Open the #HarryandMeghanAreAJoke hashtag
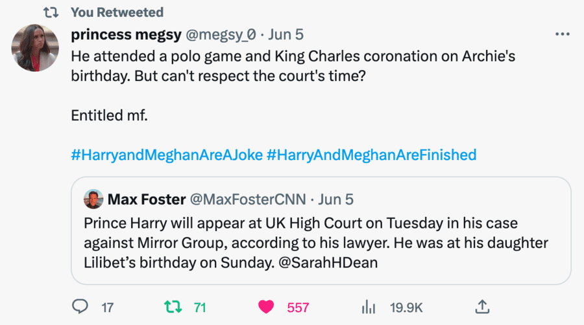Image resolution: width=584 pixels, height=325 pixels. tap(167, 155)
